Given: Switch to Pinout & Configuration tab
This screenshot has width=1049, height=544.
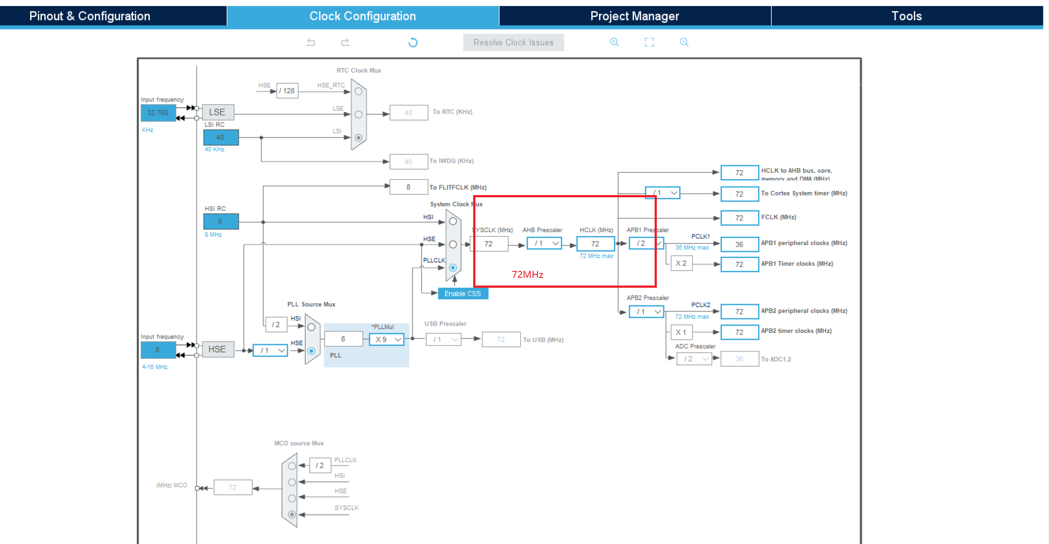Looking at the screenshot, I should coord(90,16).
